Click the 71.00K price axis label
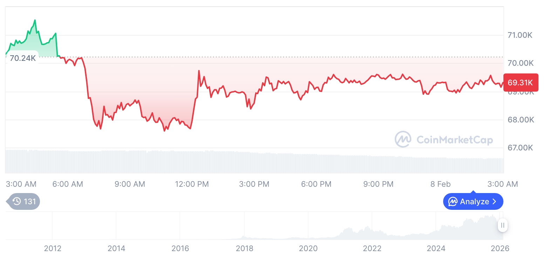This screenshot has width=549, height=256. pyautogui.click(x=520, y=35)
